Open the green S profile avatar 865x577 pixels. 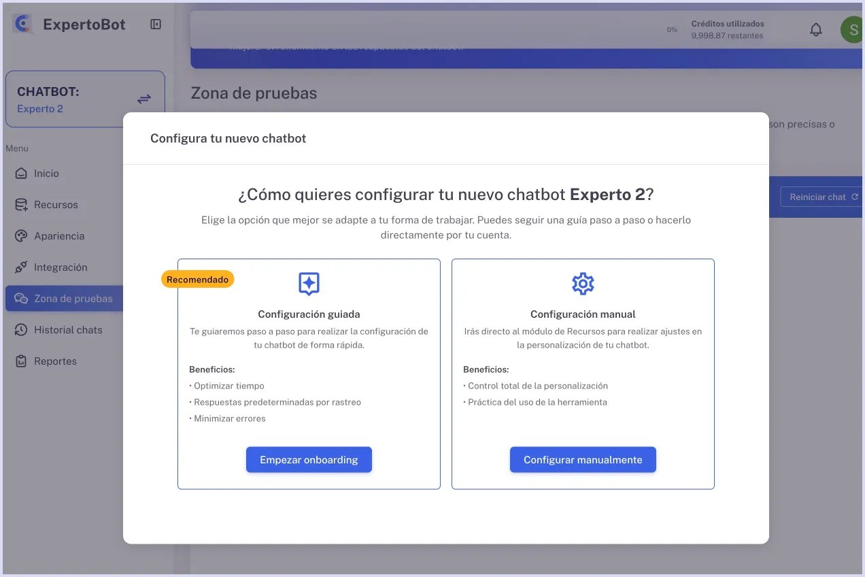(x=852, y=29)
